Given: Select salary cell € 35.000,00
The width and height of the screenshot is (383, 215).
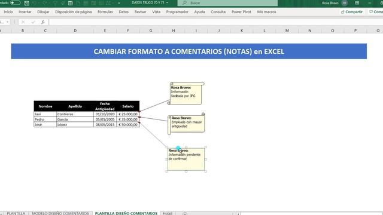Looking at the screenshot, I should coord(128,119).
